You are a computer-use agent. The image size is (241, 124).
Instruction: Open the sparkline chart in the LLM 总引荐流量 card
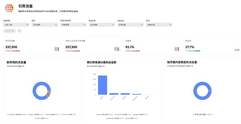click(x=117, y=49)
